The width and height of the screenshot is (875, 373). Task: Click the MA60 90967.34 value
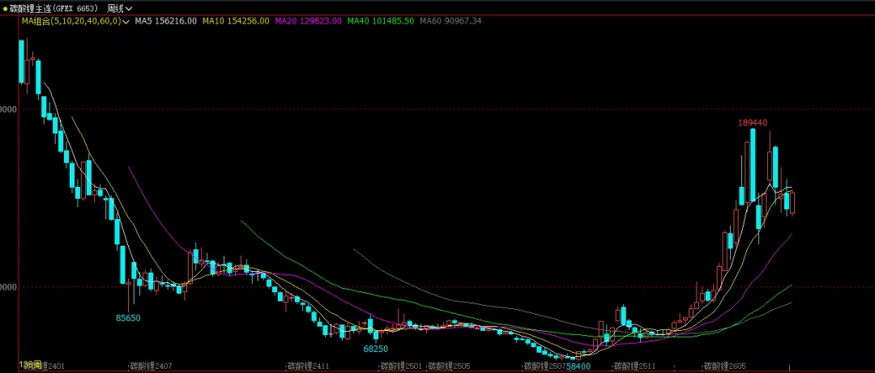[450, 21]
